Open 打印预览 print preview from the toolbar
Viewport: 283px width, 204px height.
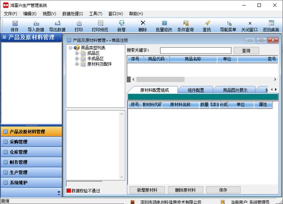point(100,25)
